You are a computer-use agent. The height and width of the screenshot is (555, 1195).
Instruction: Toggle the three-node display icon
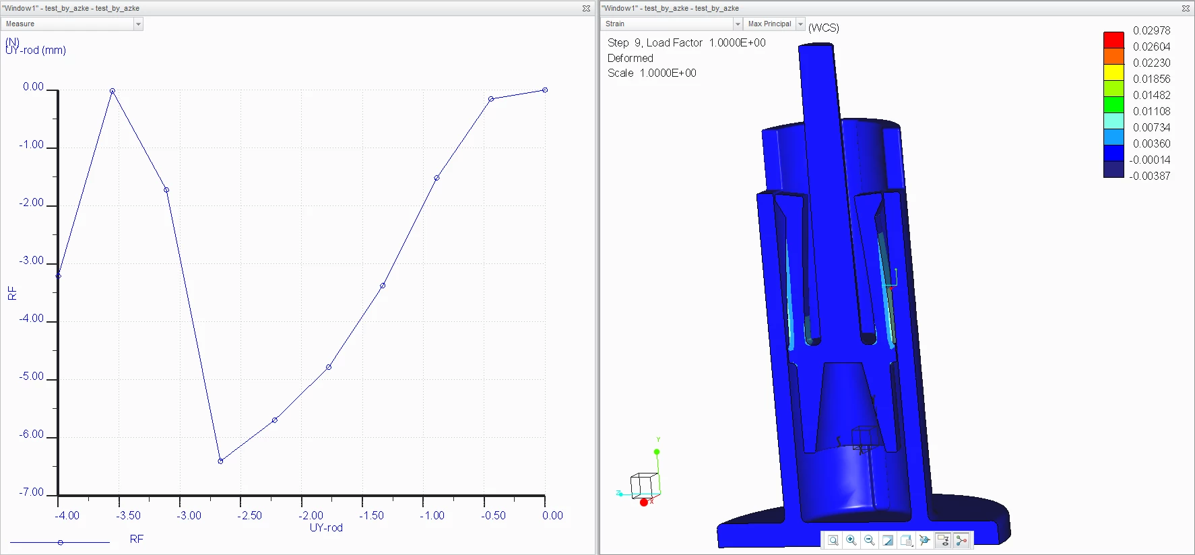point(961,540)
